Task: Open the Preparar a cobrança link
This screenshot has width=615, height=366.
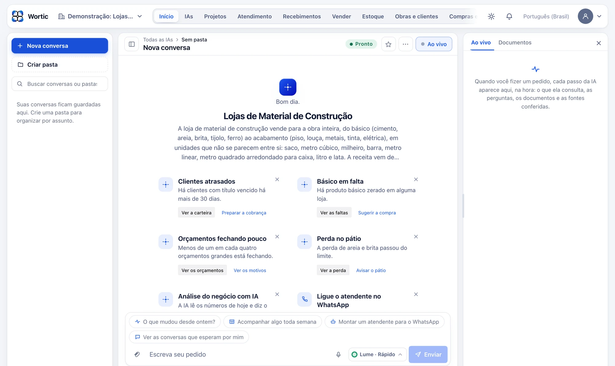Action: pos(244,213)
